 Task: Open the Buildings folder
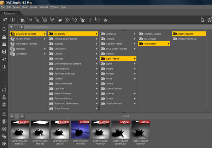[x=73, y=44]
